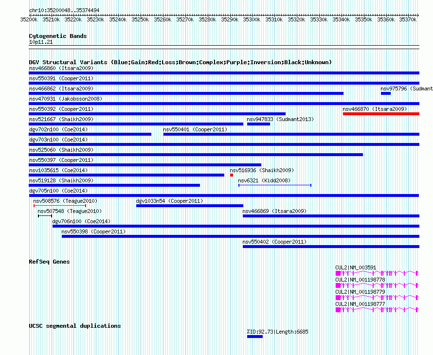Select the CUL2|NM_001198779 gene label
This screenshot has width=433, height=355.
(360, 292)
